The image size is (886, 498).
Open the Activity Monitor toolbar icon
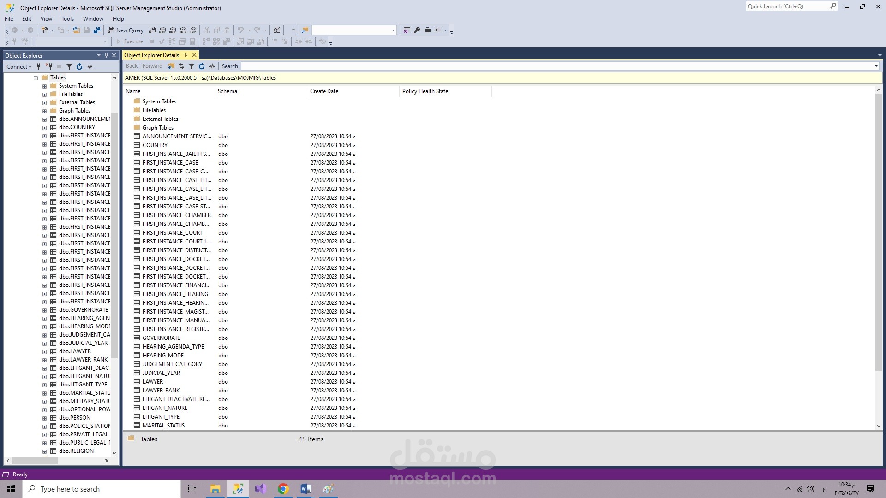[x=277, y=30]
